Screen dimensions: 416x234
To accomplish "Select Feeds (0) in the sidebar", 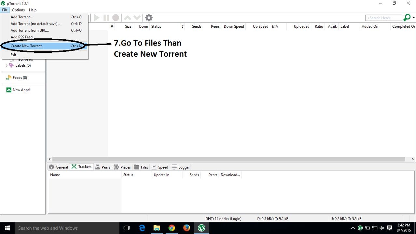I will click(20, 78).
